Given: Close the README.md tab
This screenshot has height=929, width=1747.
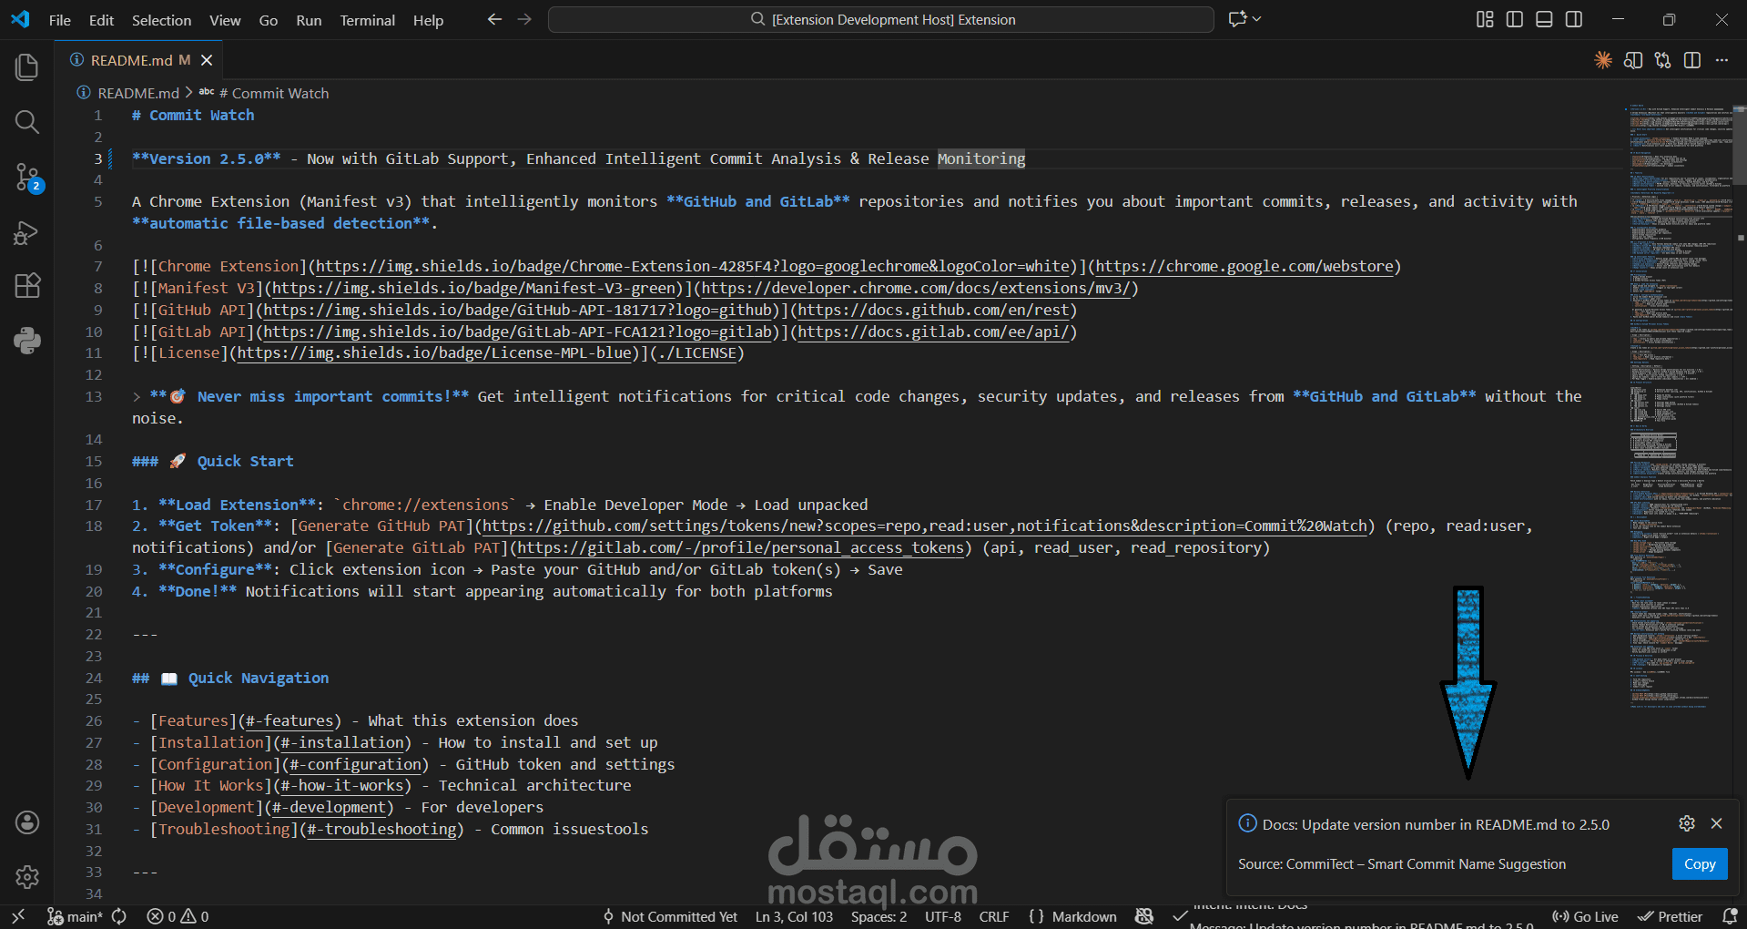Looking at the screenshot, I should 207,60.
